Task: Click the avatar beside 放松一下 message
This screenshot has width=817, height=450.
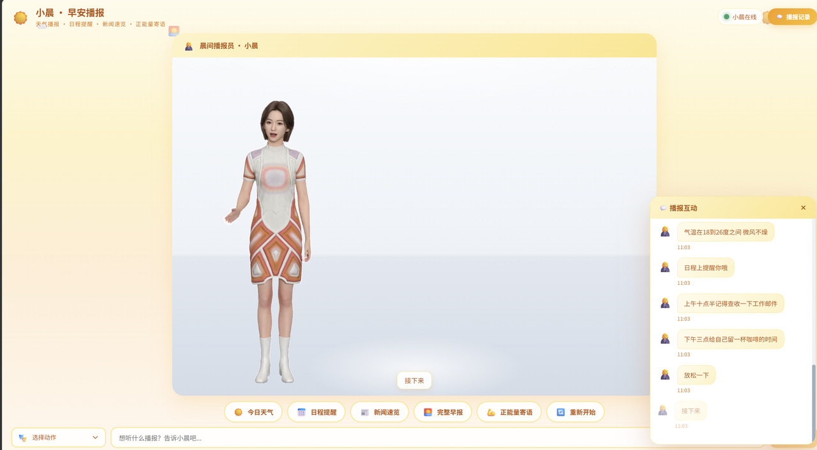Action: pyautogui.click(x=665, y=374)
